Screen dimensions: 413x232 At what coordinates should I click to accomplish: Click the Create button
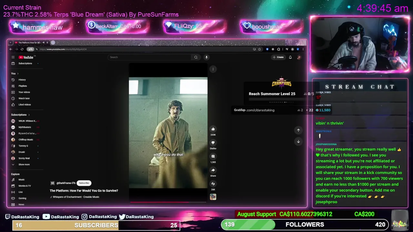(278, 57)
